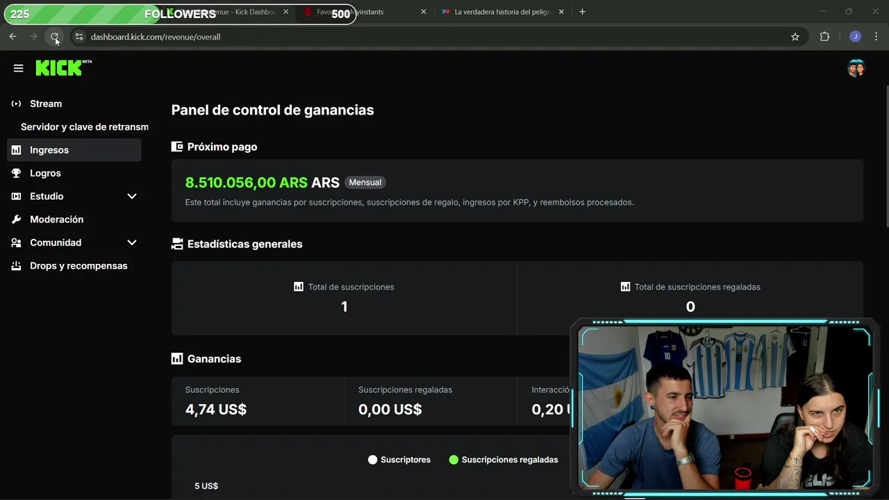889x500 pixels.
Task: Reload the page with browser refresh button
Action: point(55,37)
